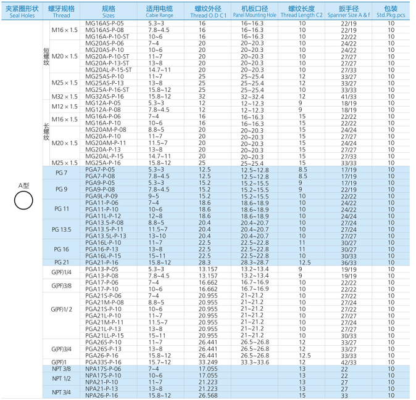
Task: Select part number MG25A-P-16
Action: 103,163
